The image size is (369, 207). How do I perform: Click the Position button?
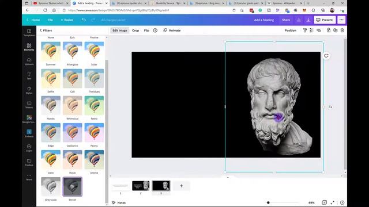pyautogui.click(x=291, y=30)
